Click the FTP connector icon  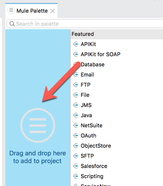pyautogui.click(x=76, y=85)
